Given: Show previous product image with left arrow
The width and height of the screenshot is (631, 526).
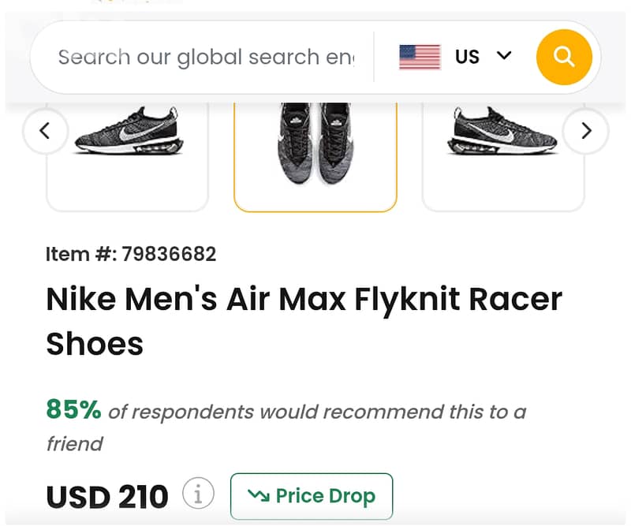Looking at the screenshot, I should point(44,131).
